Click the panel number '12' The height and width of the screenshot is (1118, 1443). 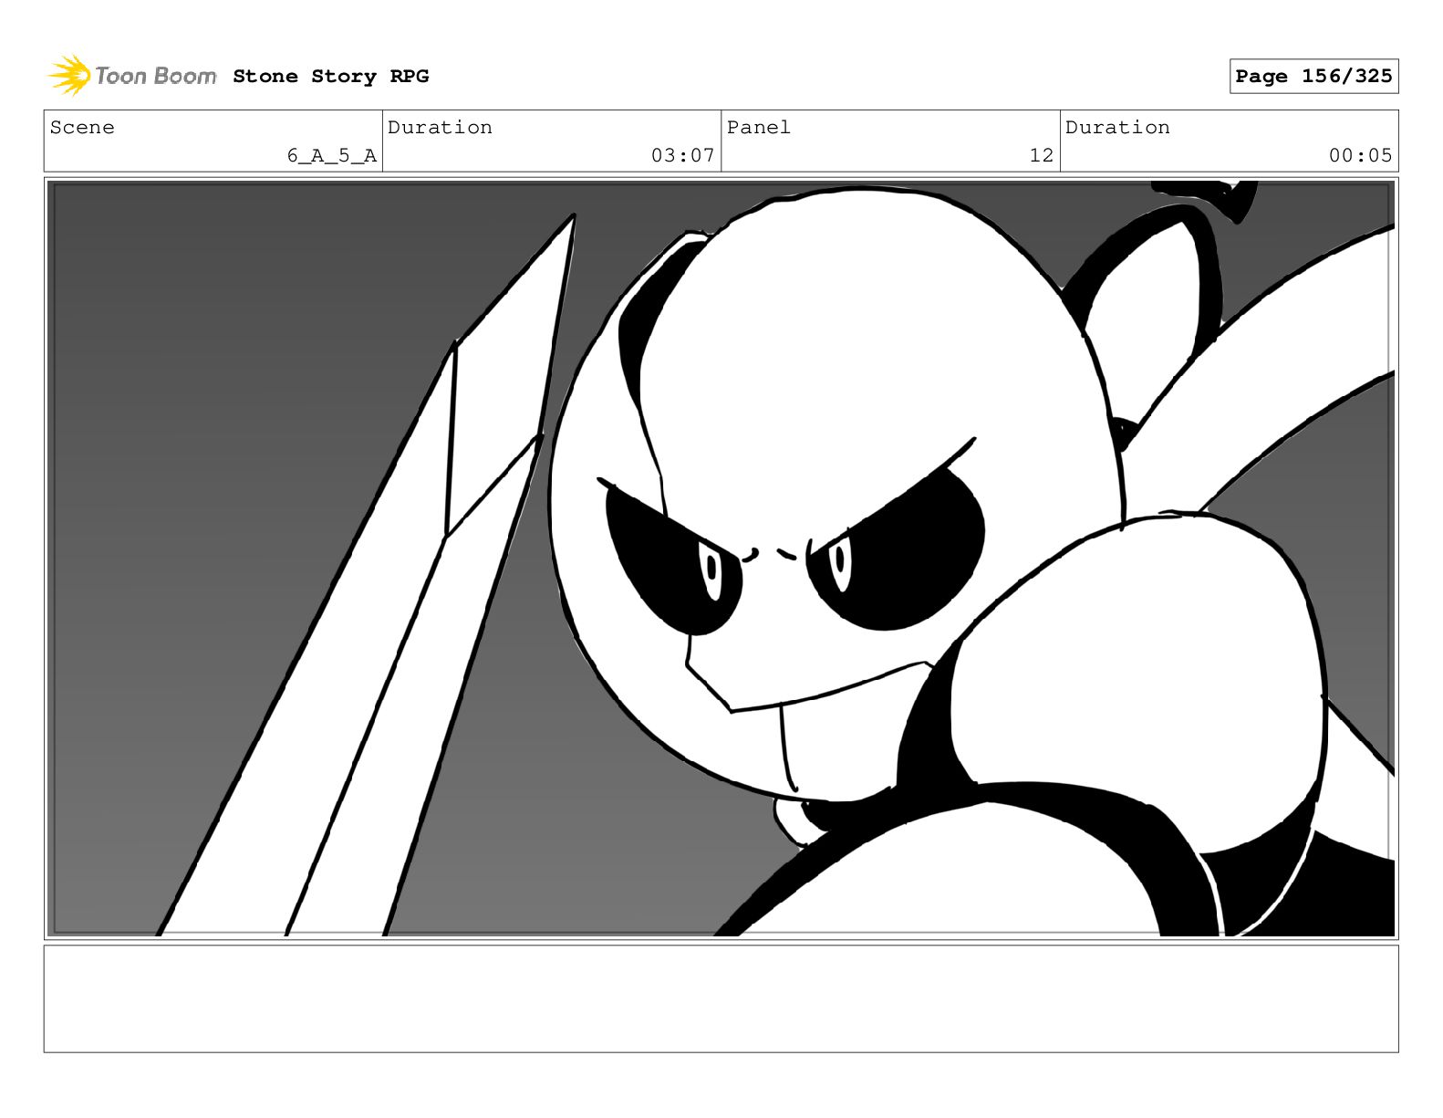pyautogui.click(x=1041, y=156)
